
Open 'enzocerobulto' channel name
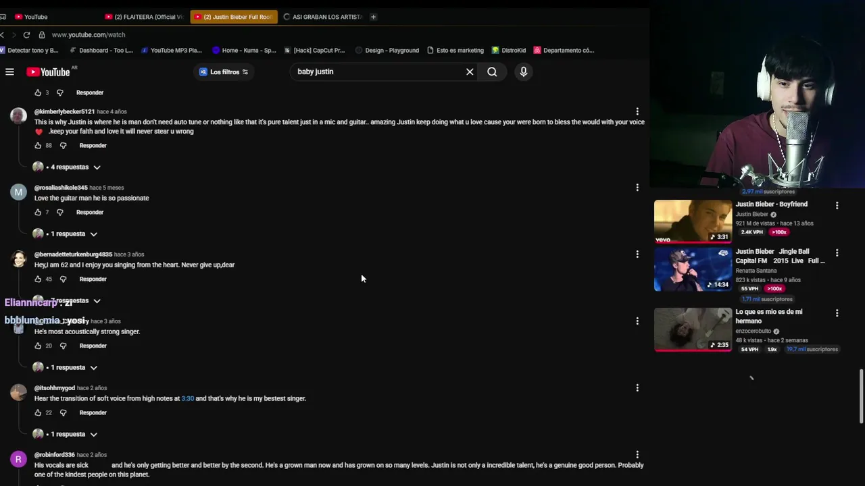(x=753, y=331)
